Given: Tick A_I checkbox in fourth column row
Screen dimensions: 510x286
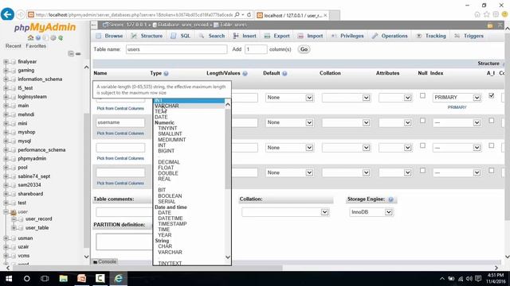Looking at the screenshot, I should [x=492, y=171].
